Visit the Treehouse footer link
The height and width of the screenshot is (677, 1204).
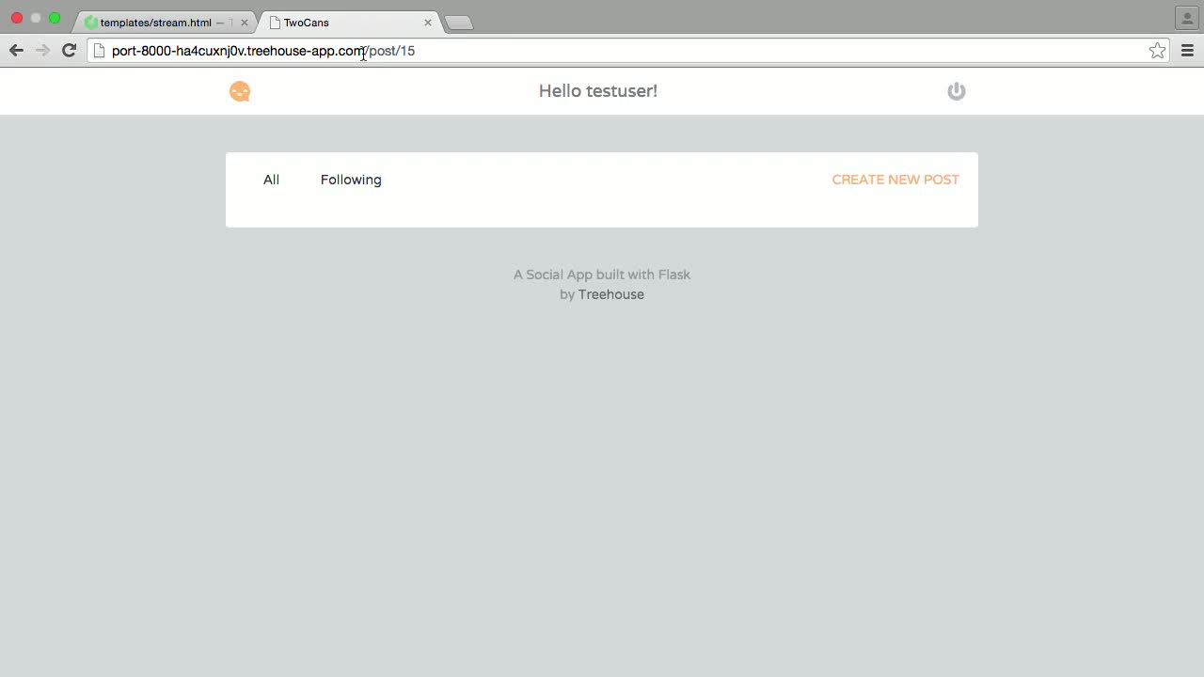click(x=610, y=294)
